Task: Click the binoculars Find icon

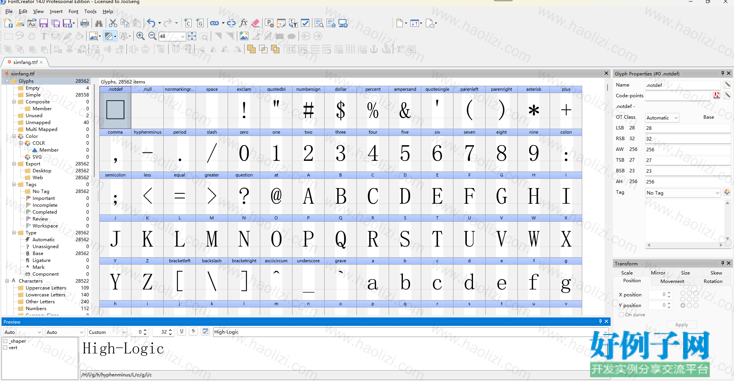Action: 99,23
